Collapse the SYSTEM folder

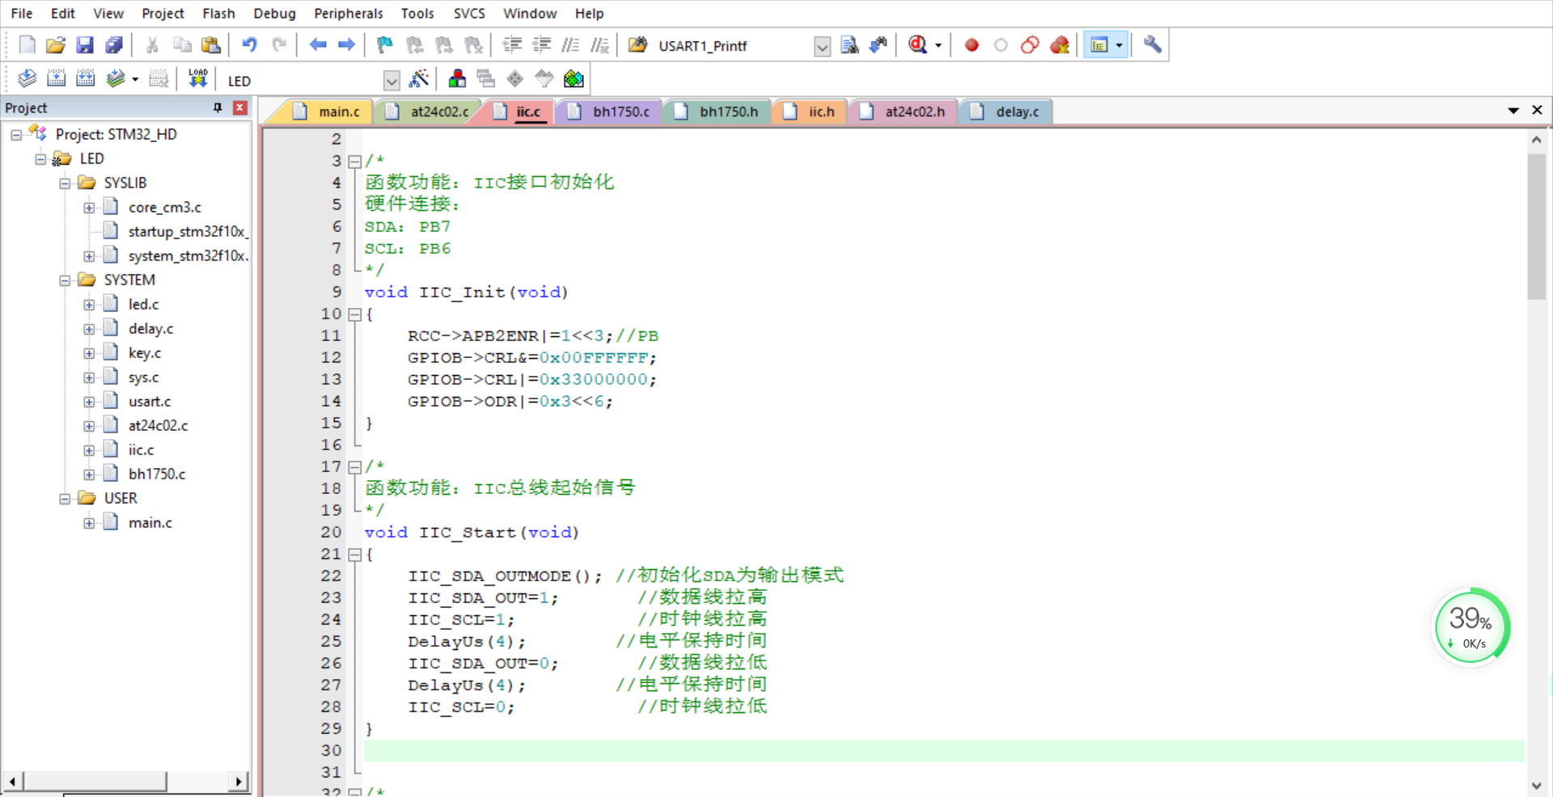coord(65,280)
